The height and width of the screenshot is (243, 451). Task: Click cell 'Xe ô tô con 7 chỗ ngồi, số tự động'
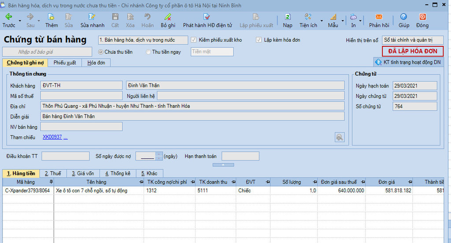click(99, 191)
